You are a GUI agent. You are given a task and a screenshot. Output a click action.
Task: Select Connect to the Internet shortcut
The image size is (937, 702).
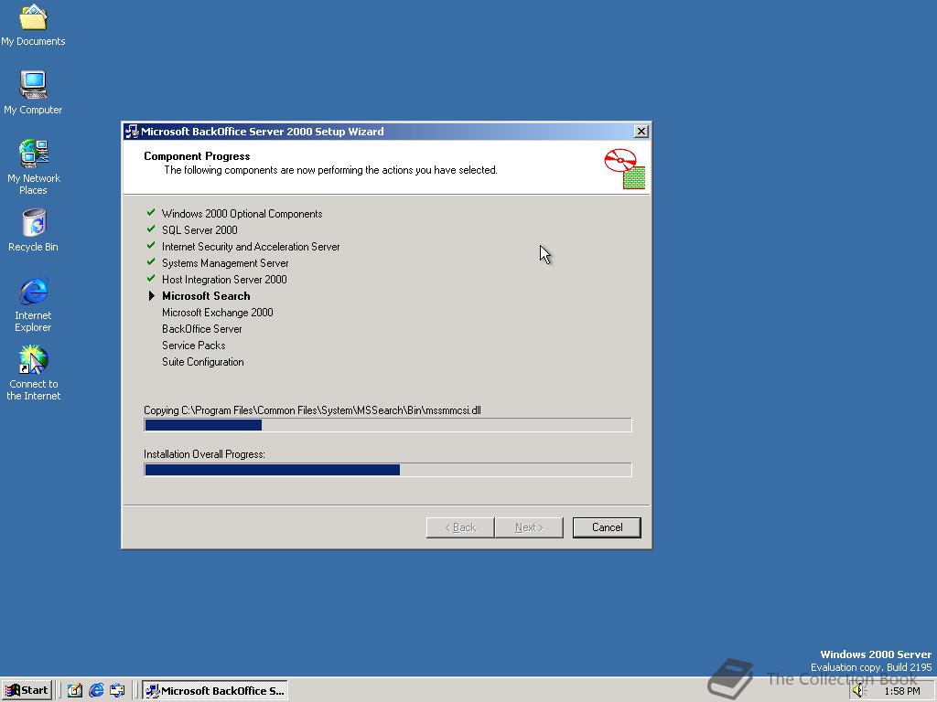coord(33,373)
